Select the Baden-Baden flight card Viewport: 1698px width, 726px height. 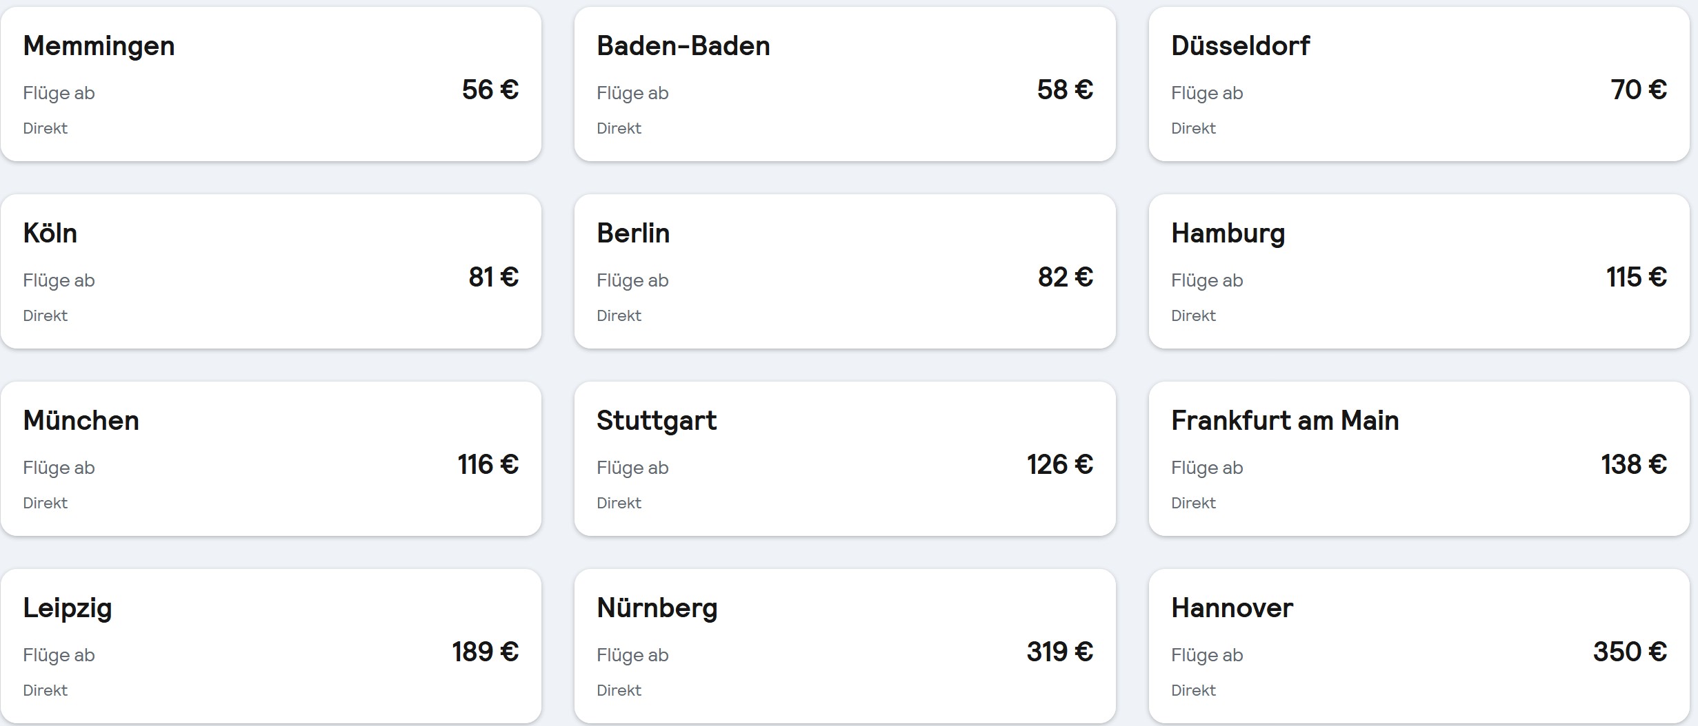[x=845, y=84]
